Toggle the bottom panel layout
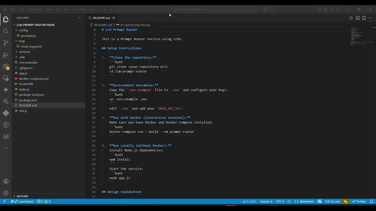This screenshot has height=211, width=376. click(332, 9)
